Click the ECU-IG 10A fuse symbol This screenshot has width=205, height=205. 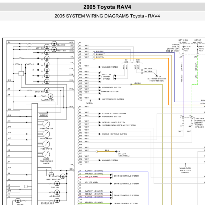[x=183, y=49]
